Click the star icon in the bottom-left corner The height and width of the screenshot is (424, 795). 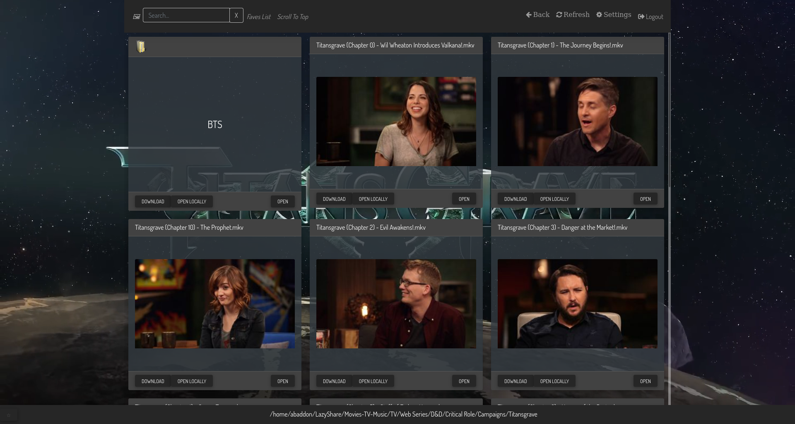pos(8,415)
